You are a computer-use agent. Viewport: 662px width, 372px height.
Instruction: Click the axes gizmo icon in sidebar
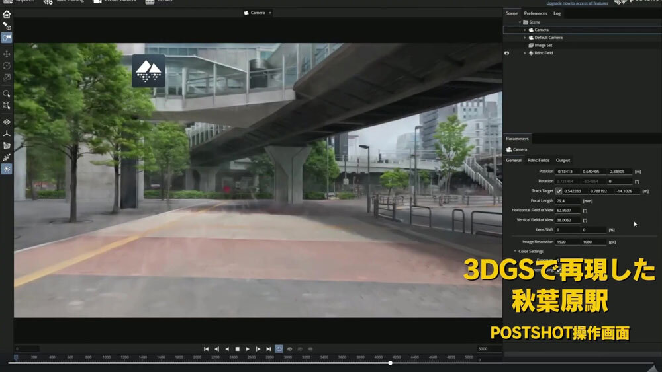(x=7, y=133)
